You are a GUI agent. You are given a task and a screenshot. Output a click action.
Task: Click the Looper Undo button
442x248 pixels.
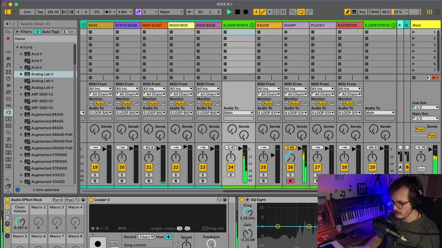[113, 243]
